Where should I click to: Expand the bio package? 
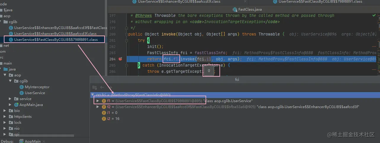(x=4, y=111)
